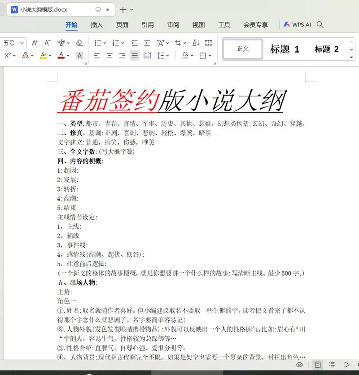Open bullet list style dropdown arrow

point(105,43)
